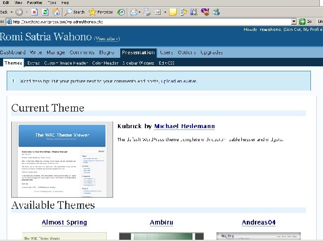Screen dimensions: 323x242
Task: Open the View menu
Action: coord(18,3)
